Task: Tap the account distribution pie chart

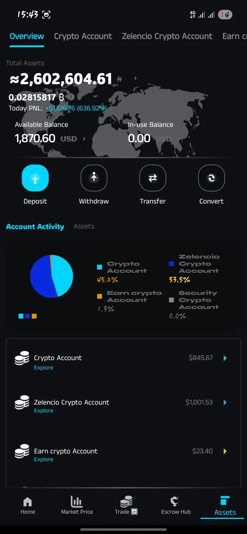Action: click(x=52, y=276)
